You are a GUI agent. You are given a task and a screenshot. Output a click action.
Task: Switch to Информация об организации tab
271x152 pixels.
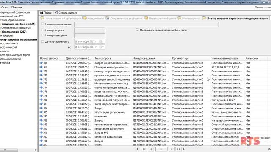click(61, 19)
